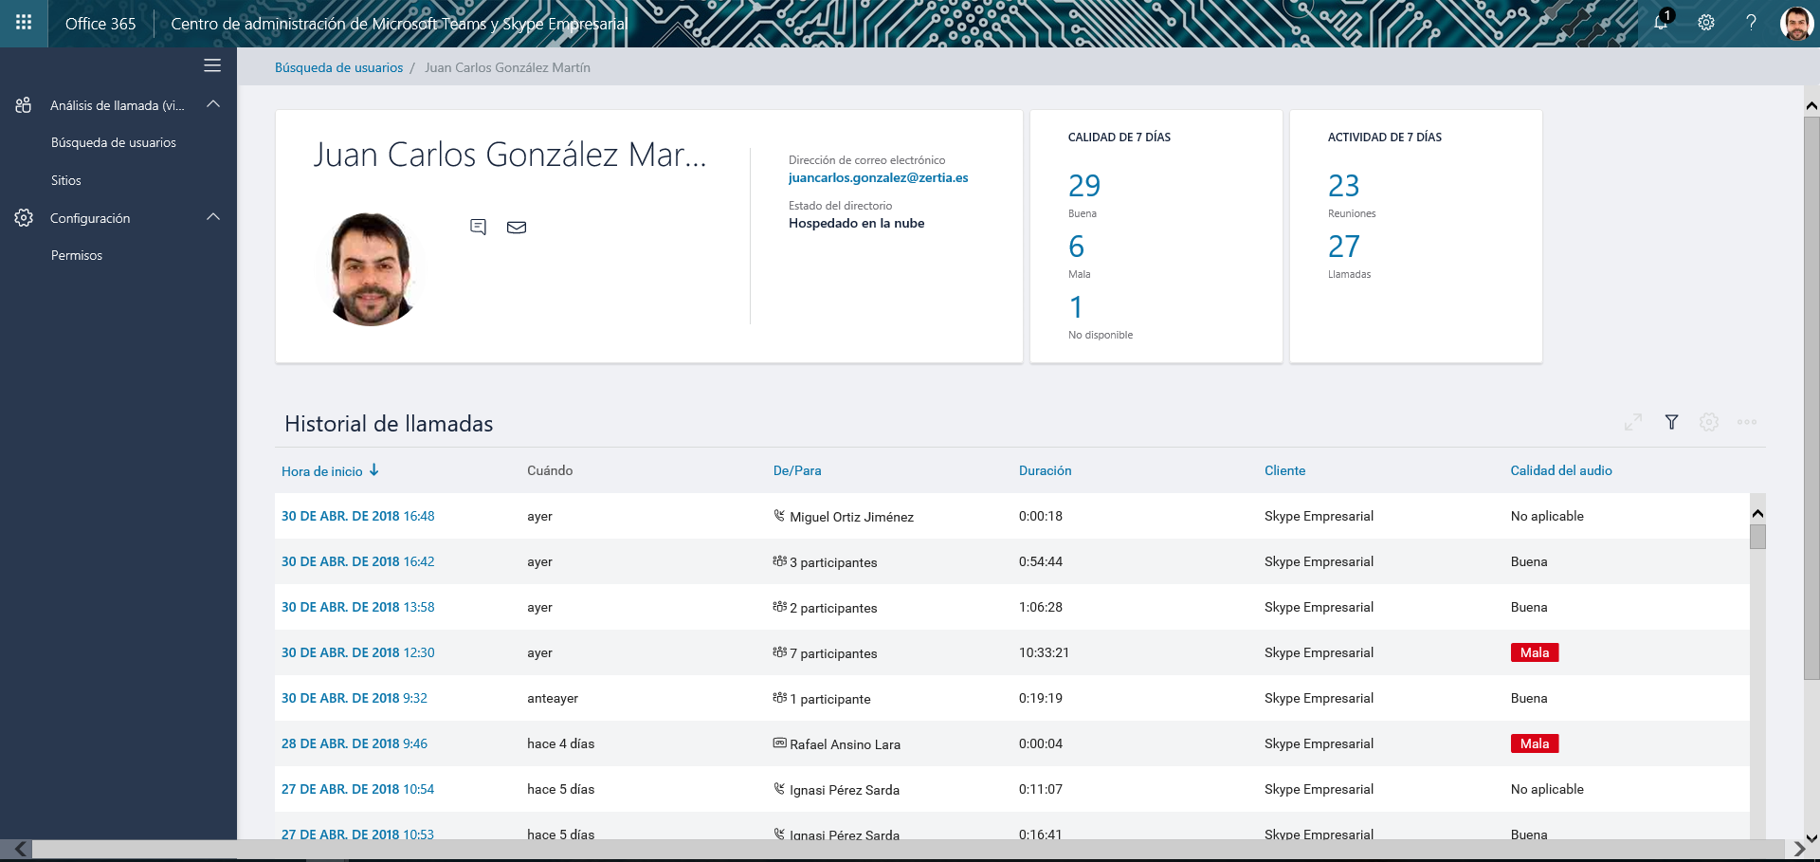This screenshot has width=1820, height=862.
Task: Collapse the Configuración section
Action: 213,217
